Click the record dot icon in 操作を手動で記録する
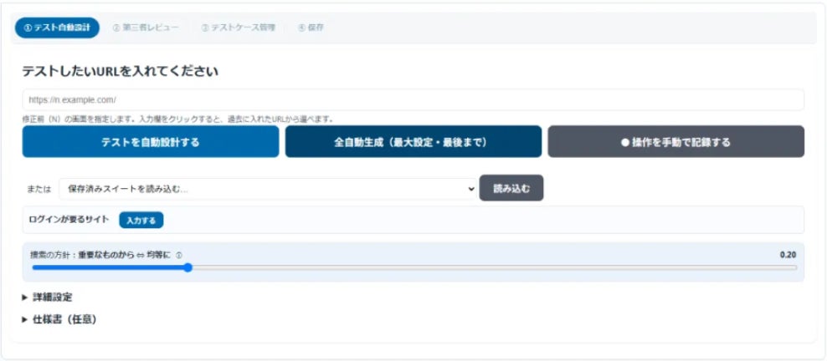 point(624,142)
